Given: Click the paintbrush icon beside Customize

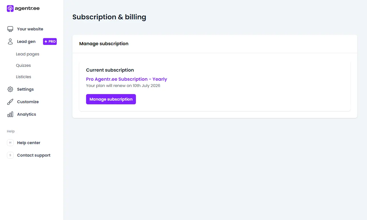Looking at the screenshot, I should 10,102.
